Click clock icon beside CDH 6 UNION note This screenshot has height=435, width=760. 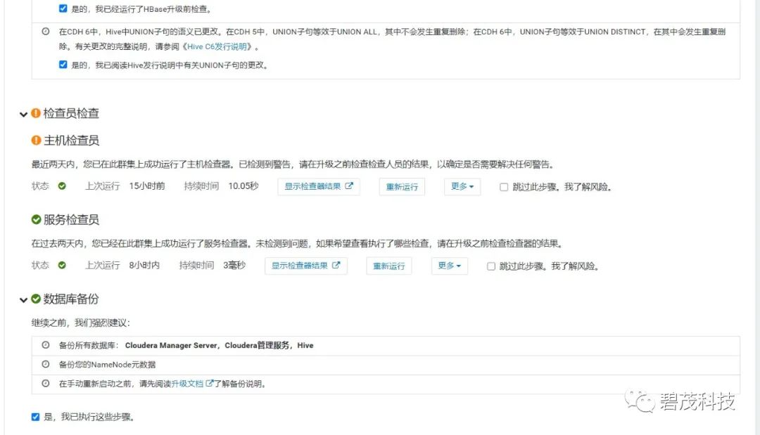(x=46, y=32)
